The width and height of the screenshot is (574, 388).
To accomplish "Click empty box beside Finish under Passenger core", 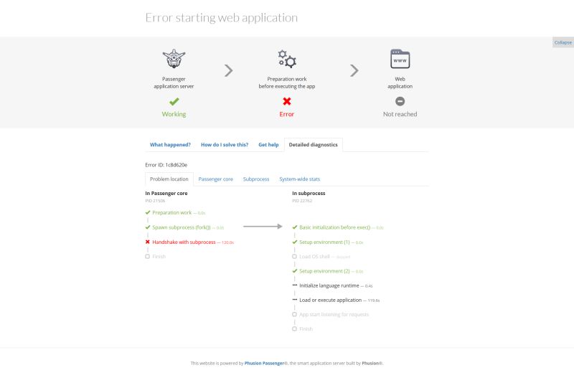I will tap(148, 257).
